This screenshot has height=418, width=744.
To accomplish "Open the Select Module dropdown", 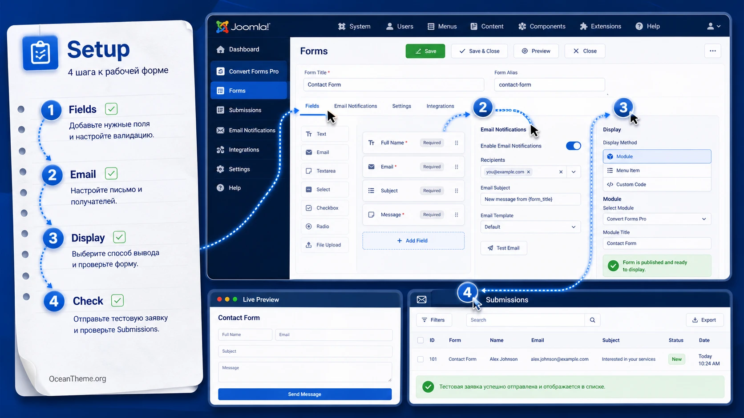I will coord(657,219).
